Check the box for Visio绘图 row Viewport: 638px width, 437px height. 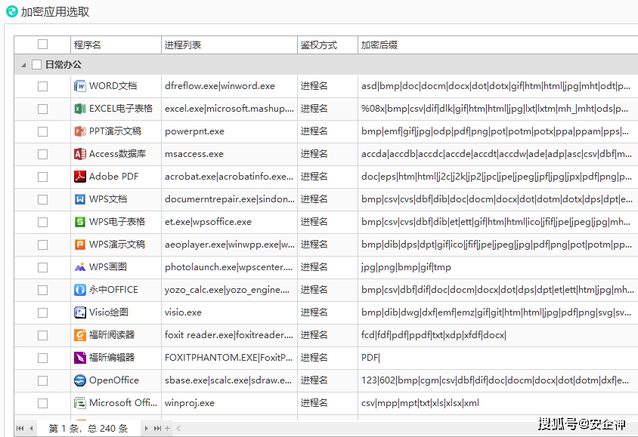pyautogui.click(x=42, y=312)
